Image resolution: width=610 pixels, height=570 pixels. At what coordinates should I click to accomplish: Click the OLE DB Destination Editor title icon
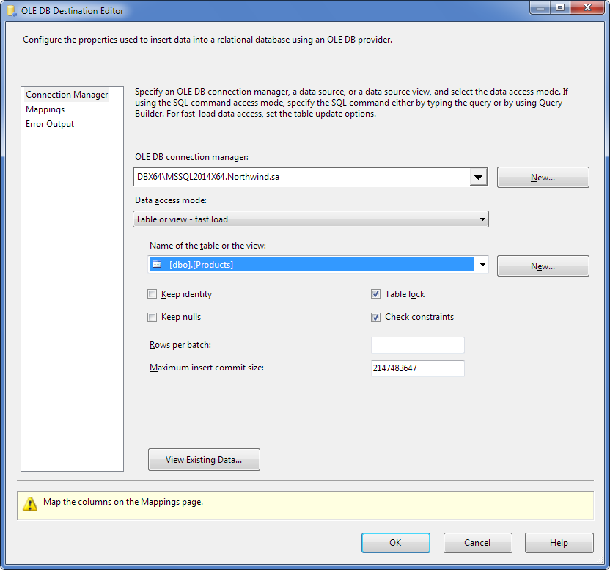coord(11,11)
